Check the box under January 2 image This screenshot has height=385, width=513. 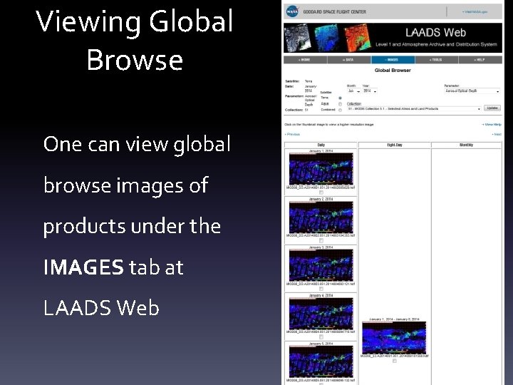pos(321,241)
